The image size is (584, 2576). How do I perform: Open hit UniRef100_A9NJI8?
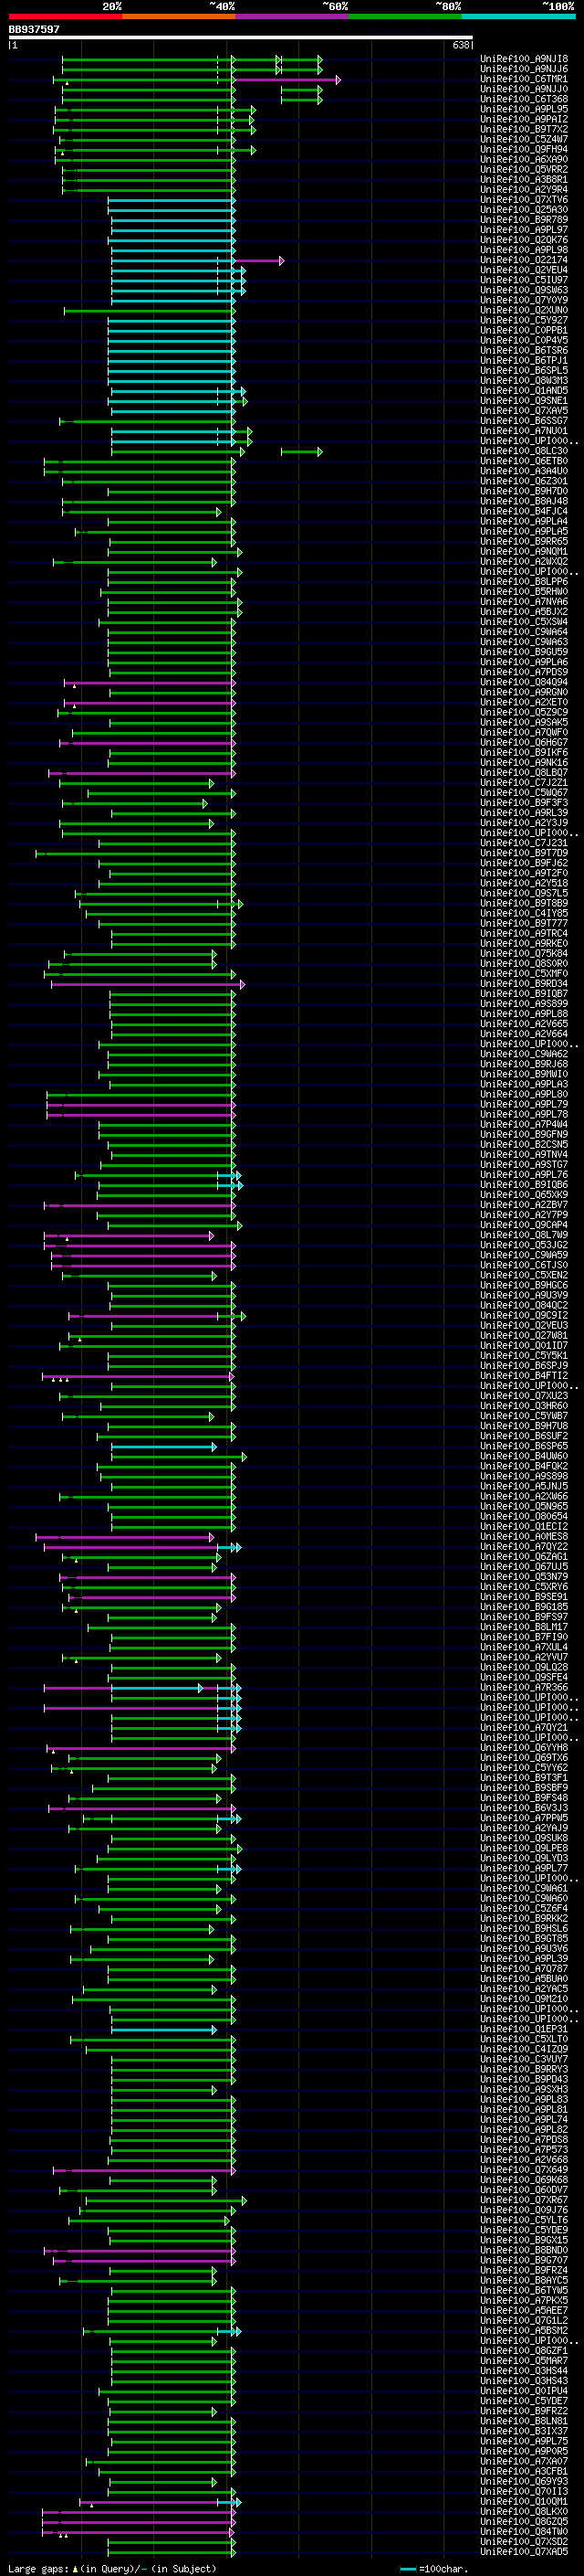[524, 59]
